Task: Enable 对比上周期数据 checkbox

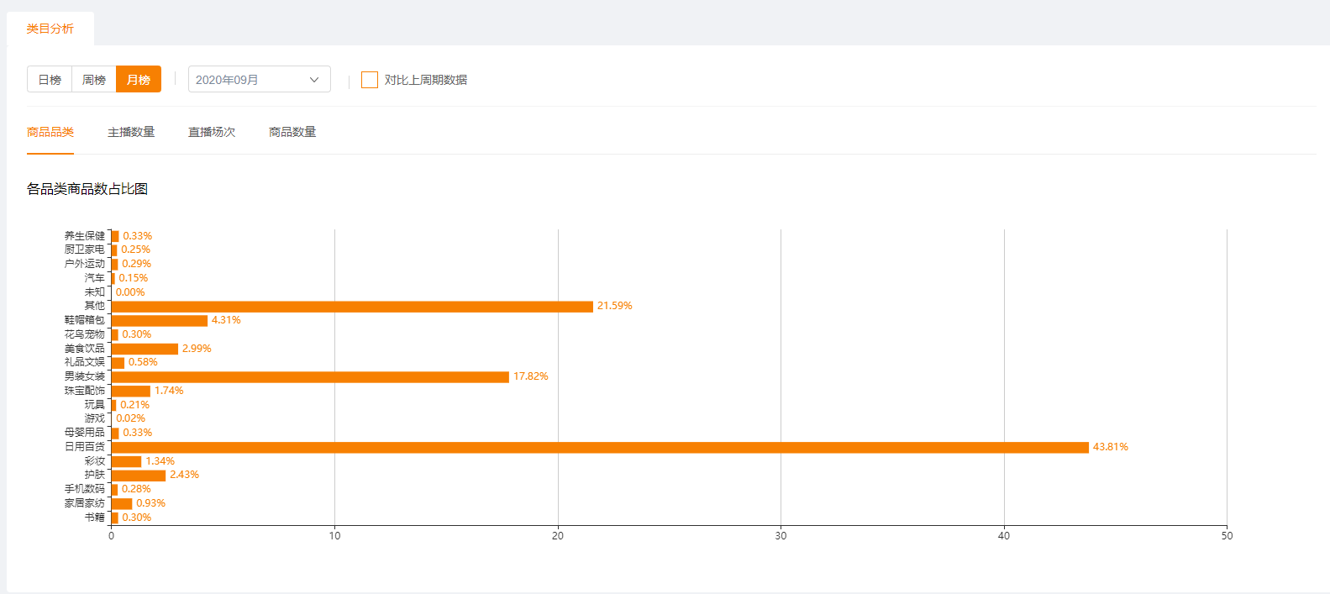Action: tap(370, 80)
